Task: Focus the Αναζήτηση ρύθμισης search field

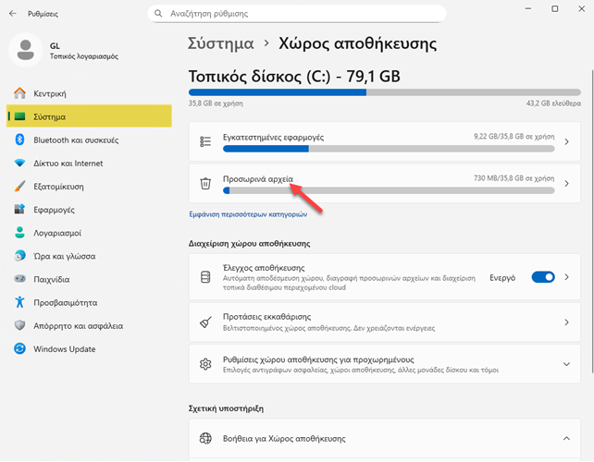Action: [297, 14]
